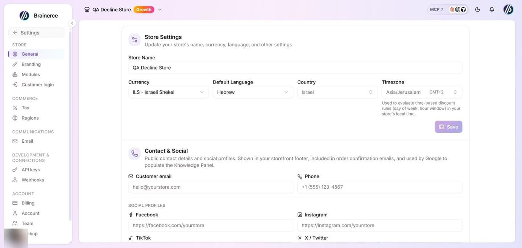Open the Currency dropdown showing ILS - Israeli Shekel

pos(168,92)
